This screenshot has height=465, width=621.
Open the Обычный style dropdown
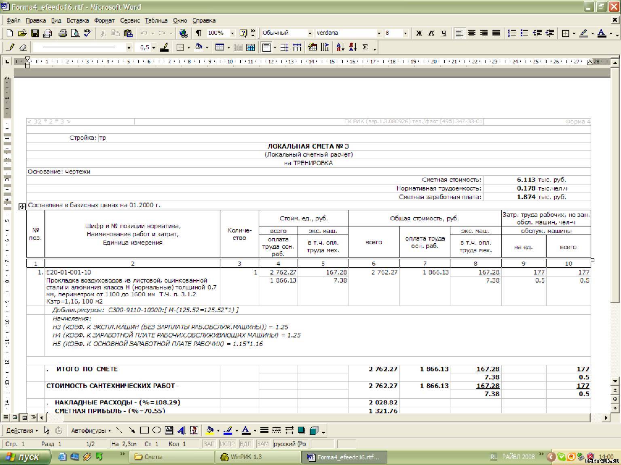310,34
